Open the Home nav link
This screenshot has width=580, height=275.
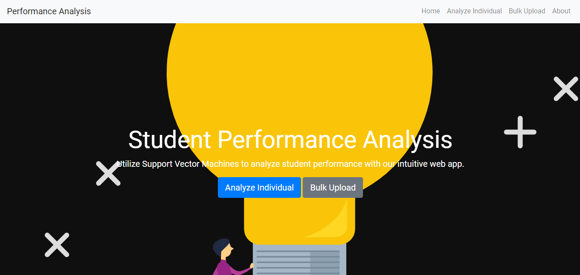pyautogui.click(x=431, y=11)
